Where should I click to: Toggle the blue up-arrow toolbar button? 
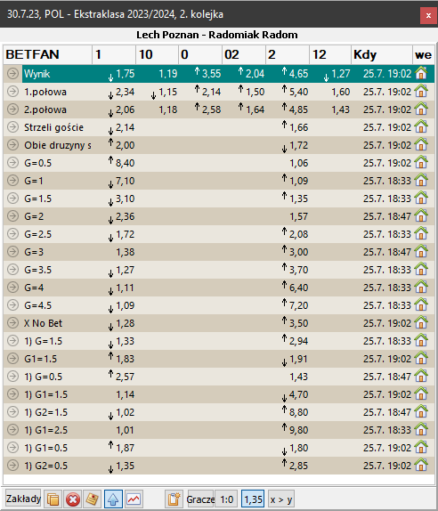[113, 499]
